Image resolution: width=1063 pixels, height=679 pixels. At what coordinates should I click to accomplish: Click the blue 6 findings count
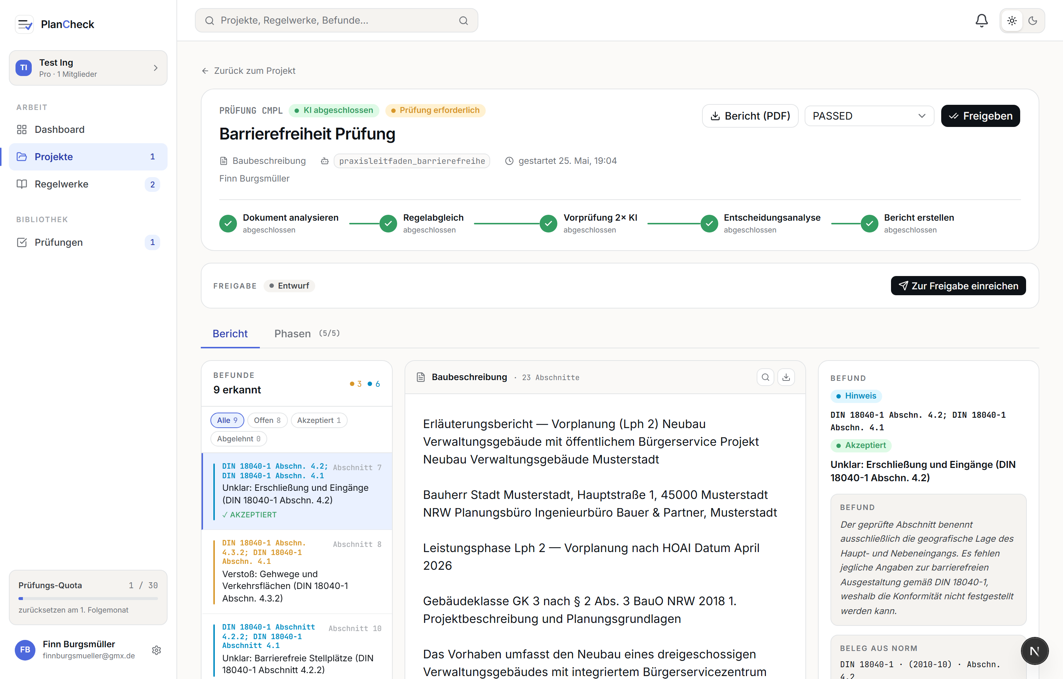point(374,384)
